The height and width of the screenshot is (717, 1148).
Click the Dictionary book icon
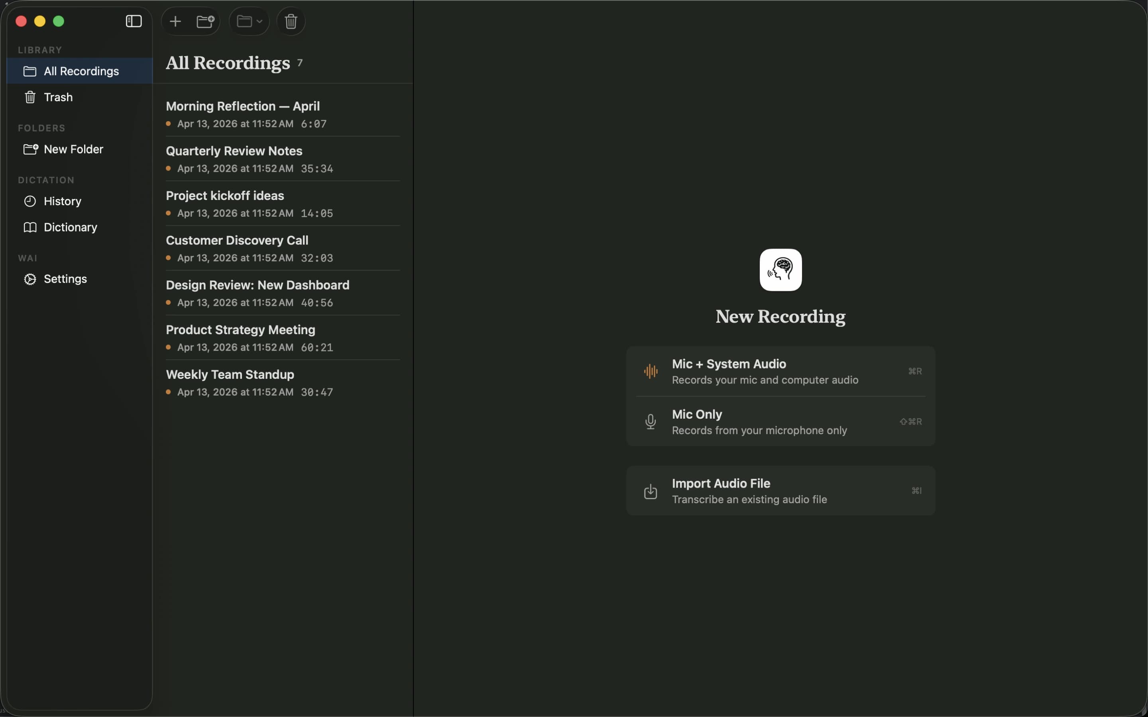coord(30,227)
